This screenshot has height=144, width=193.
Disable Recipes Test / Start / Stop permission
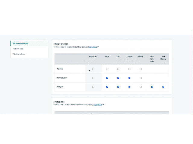(x=152, y=87)
